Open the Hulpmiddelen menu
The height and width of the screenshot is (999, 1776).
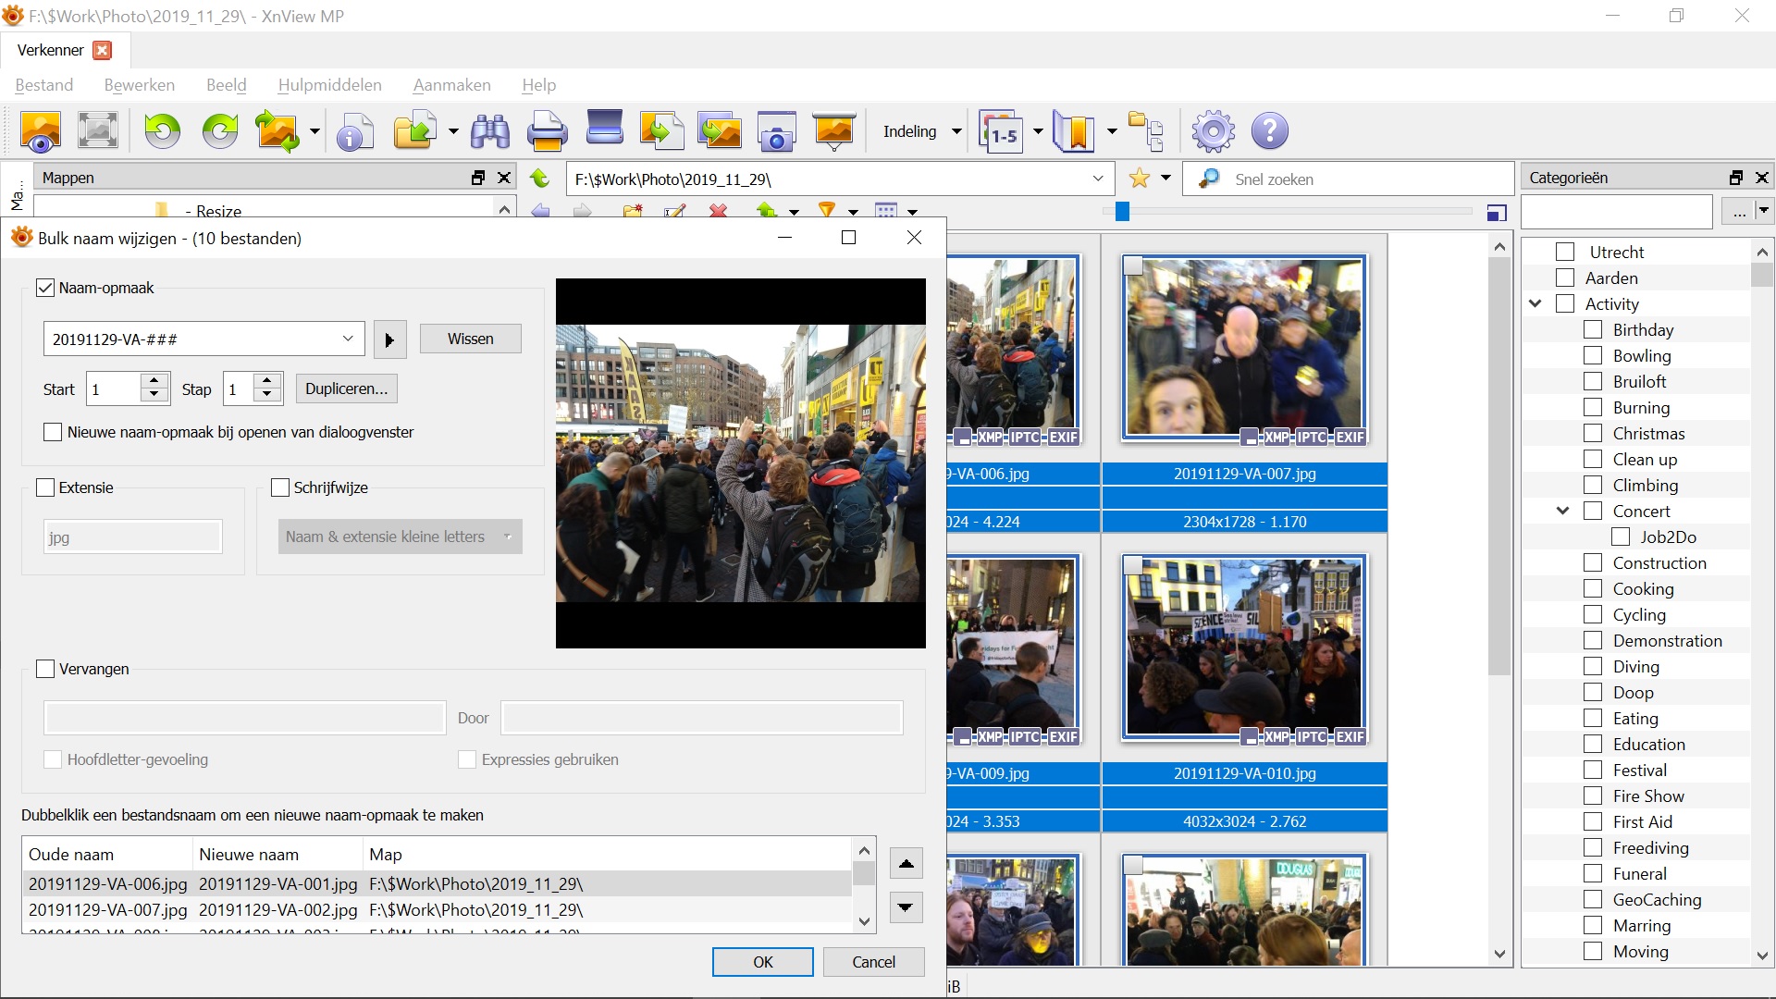point(329,85)
